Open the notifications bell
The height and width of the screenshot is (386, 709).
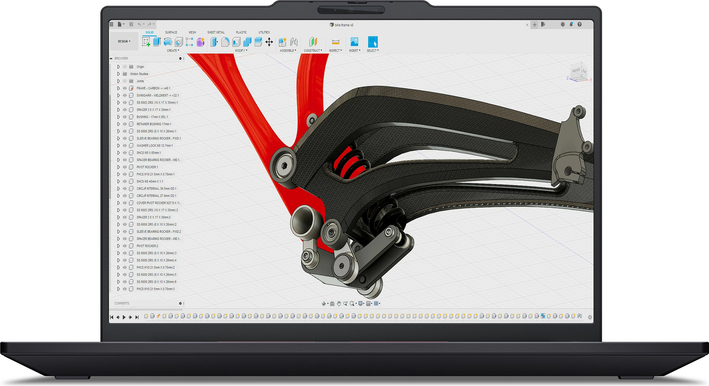pos(571,24)
